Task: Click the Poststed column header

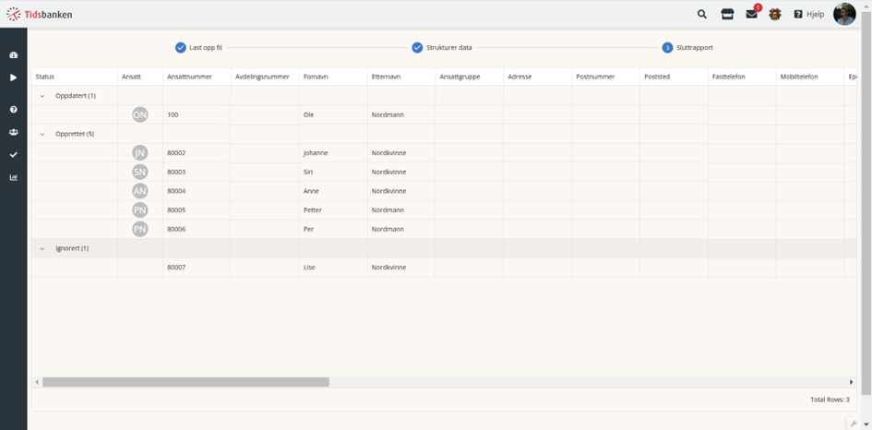Action: pos(674,77)
